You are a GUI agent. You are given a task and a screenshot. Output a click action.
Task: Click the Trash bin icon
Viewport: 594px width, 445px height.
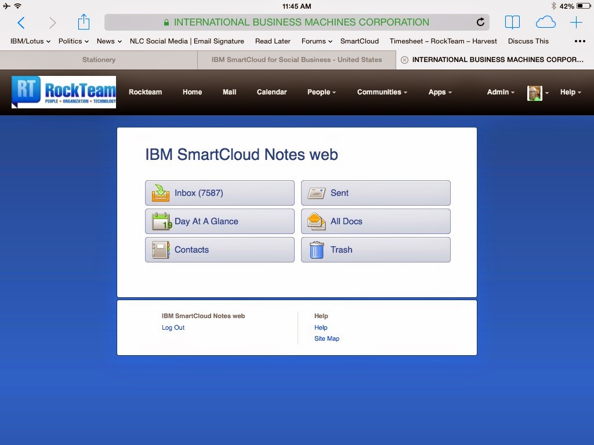click(316, 250)
